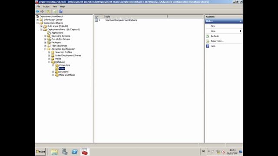Click the icon of role row 1
Image resolution: width=278 pixels, height=156 pixels.
[x=96, y=20]
